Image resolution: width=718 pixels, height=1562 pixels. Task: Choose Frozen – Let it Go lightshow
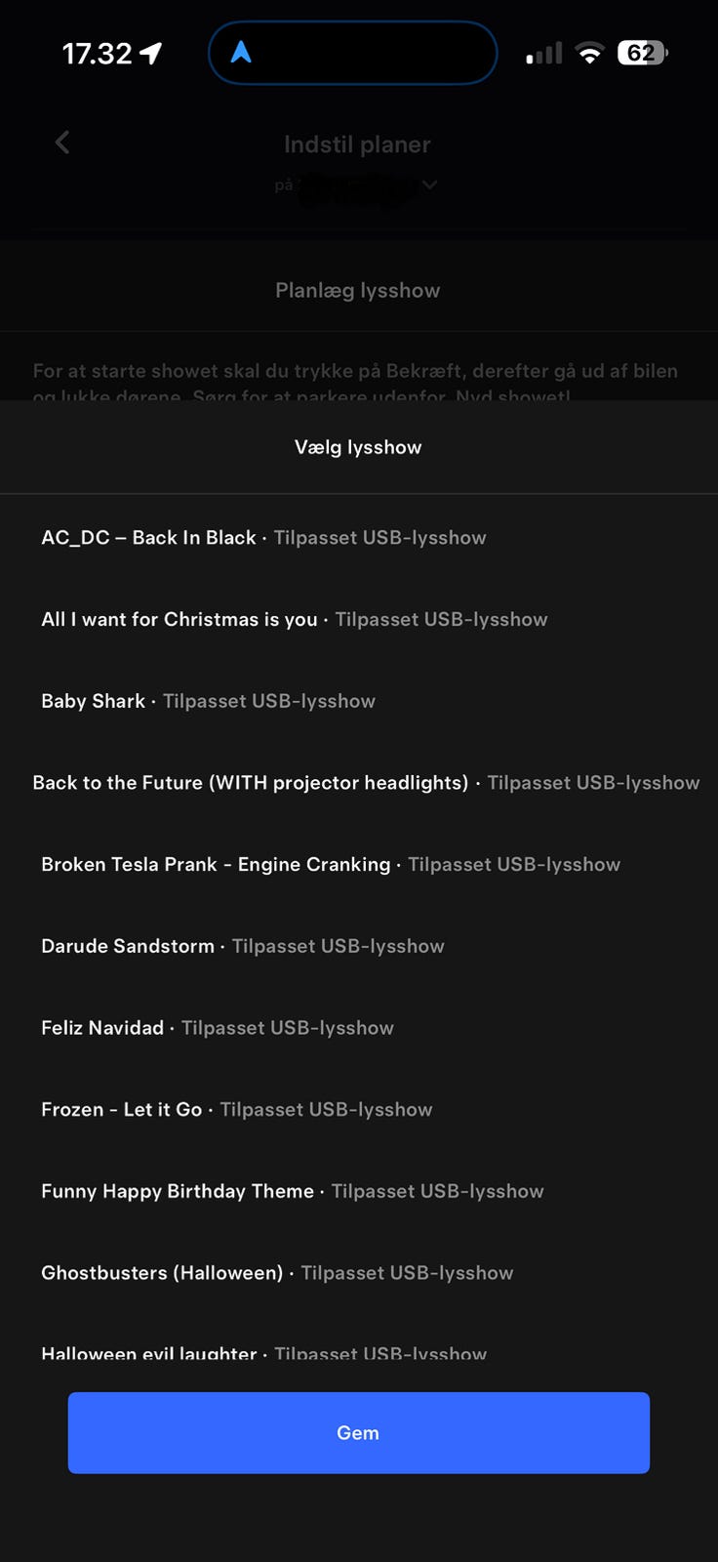tap(236, 1110)
